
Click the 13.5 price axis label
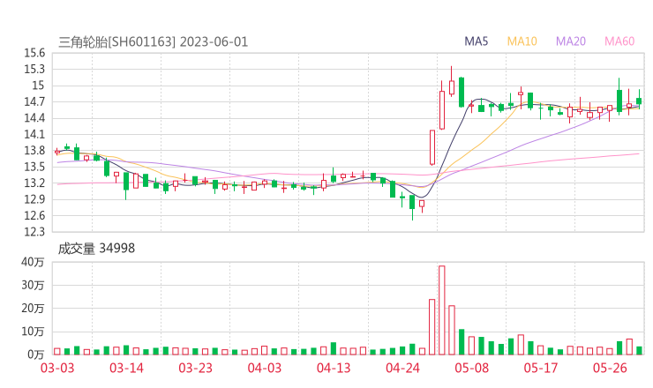click(34, 167)
